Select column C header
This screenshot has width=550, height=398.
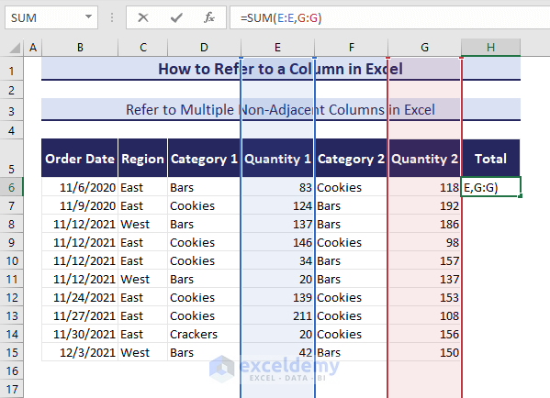click(x=142, y=48)
